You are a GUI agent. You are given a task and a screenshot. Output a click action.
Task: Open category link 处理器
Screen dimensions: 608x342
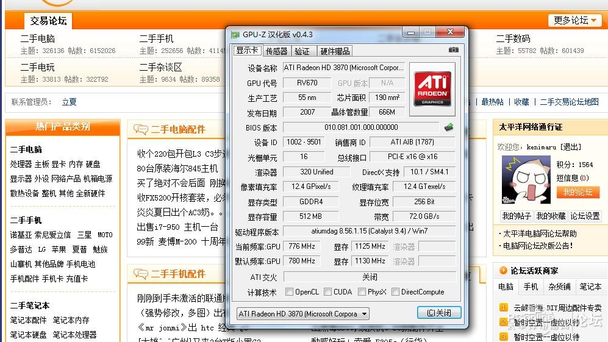pos(21,164)
